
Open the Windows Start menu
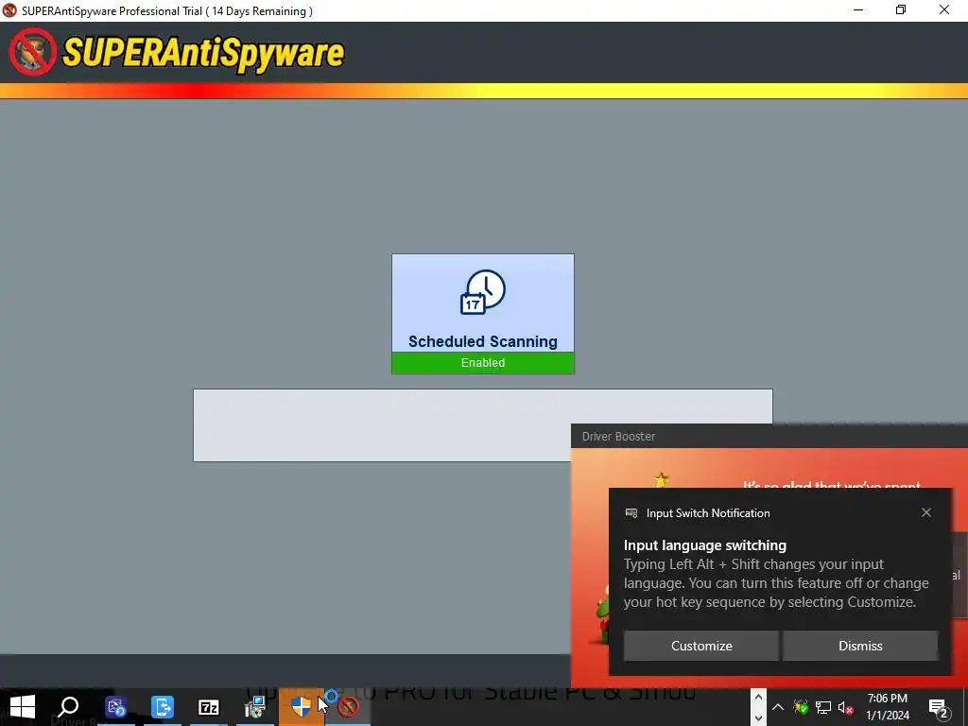coord(23,707)
